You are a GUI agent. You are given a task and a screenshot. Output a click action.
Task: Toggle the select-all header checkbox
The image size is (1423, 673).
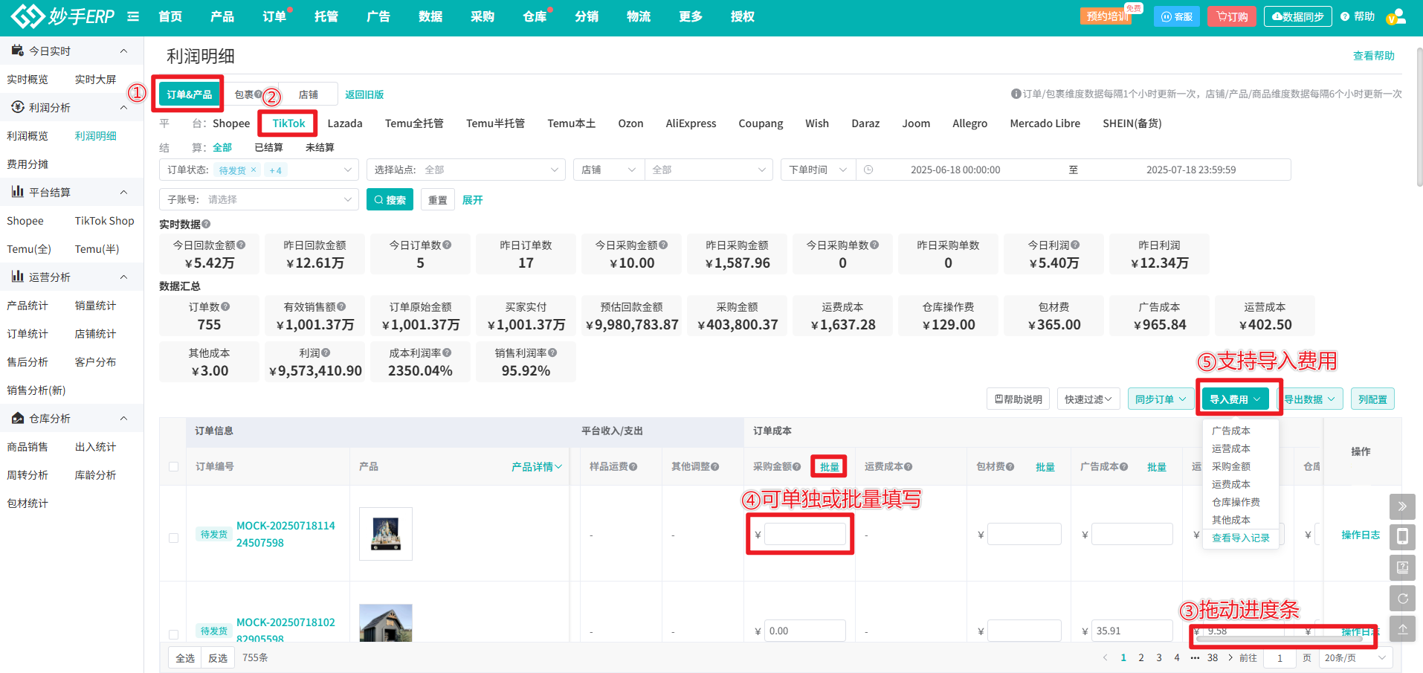[173, 466]
